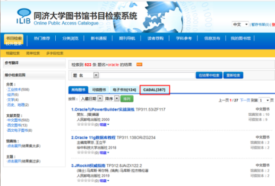Expand the 主题 点击展开 filter
Viewport: 275px width, 186px height.
pyautogui.click(x=14, y=161)
